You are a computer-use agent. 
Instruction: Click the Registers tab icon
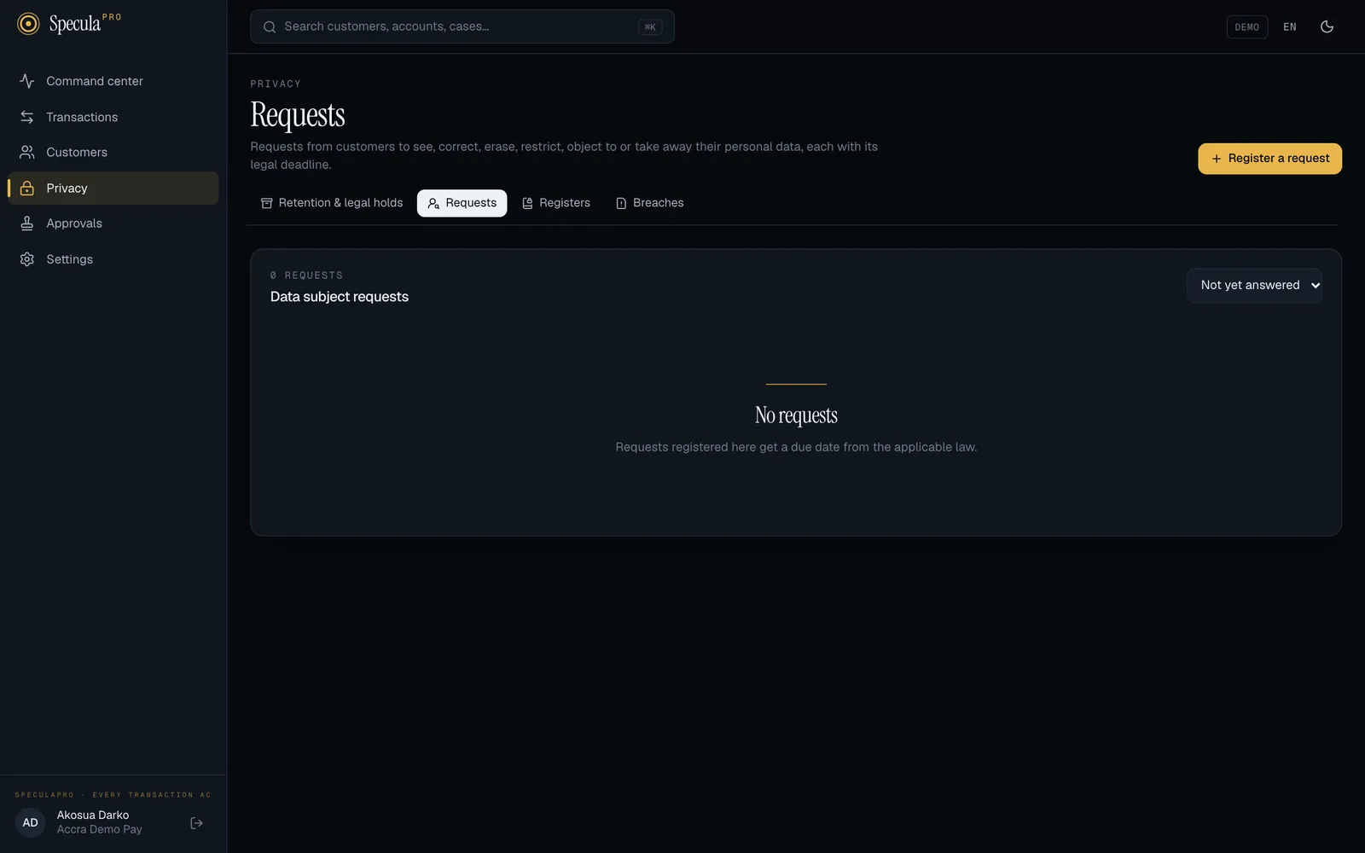[x=527, y=203]
